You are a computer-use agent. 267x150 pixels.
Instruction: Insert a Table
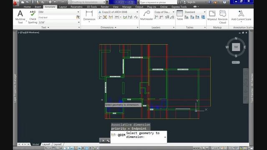(180, 15)
